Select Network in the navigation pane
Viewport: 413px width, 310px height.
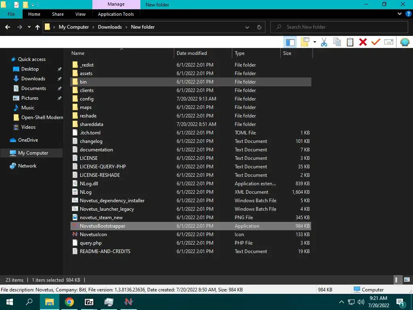coord(27,166)
